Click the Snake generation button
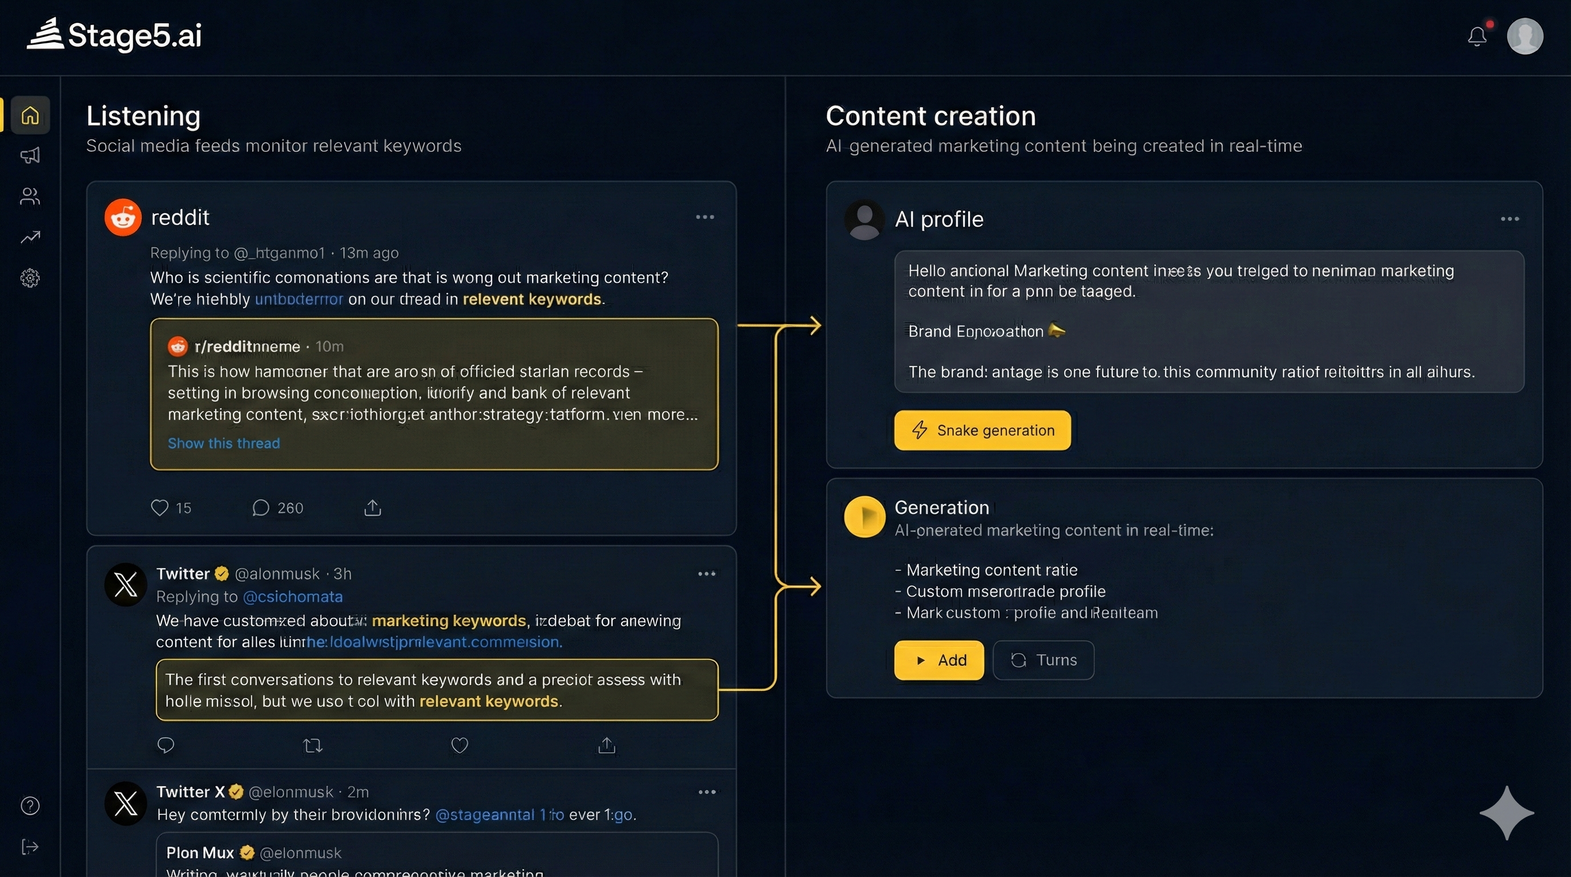This screenshot has width=1571, height=877. (982, 431)
